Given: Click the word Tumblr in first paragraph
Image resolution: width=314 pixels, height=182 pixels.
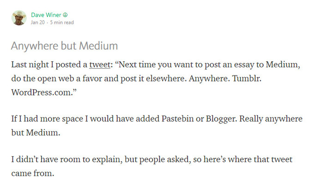Looking at the screenshot, I should [247, 78].
